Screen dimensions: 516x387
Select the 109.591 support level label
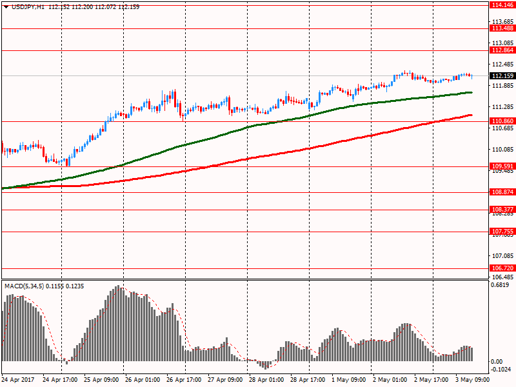[x=502, y=166]
